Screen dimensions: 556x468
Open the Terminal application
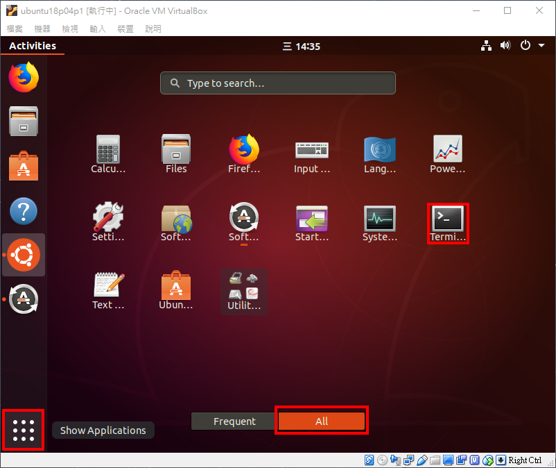[x=448, y=224]
